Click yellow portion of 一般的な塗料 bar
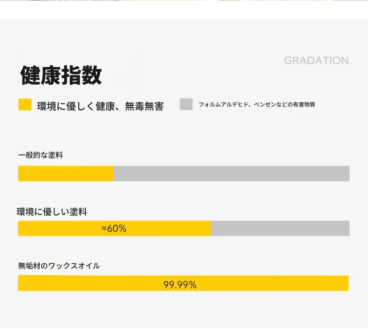 [x=66, y=174]
